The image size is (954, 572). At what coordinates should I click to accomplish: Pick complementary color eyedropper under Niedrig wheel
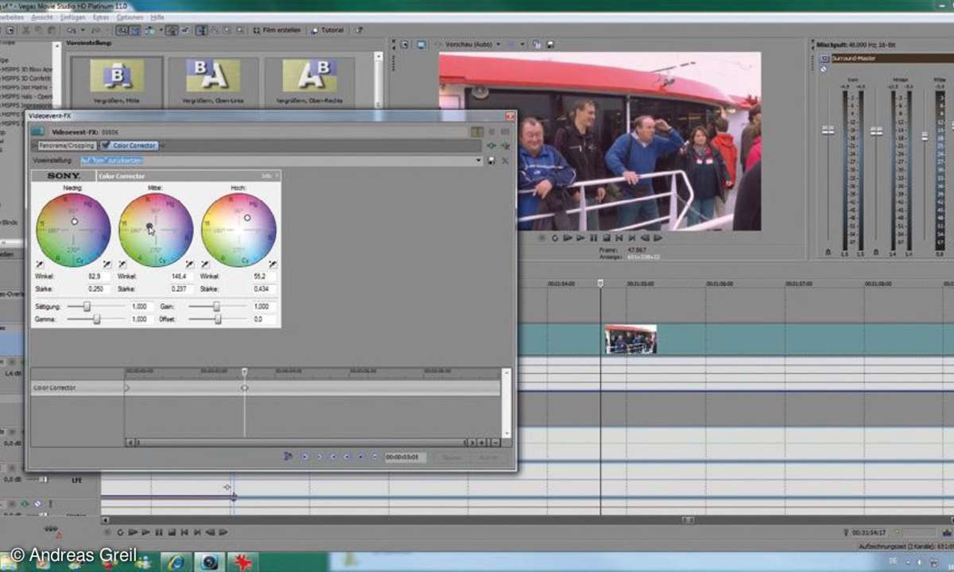[40, 263]
